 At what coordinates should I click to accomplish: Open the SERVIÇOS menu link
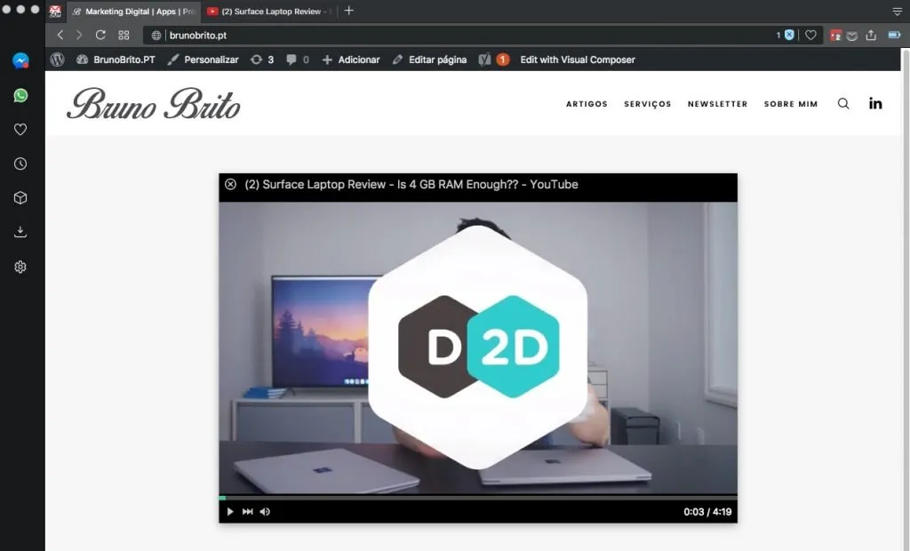648,104
